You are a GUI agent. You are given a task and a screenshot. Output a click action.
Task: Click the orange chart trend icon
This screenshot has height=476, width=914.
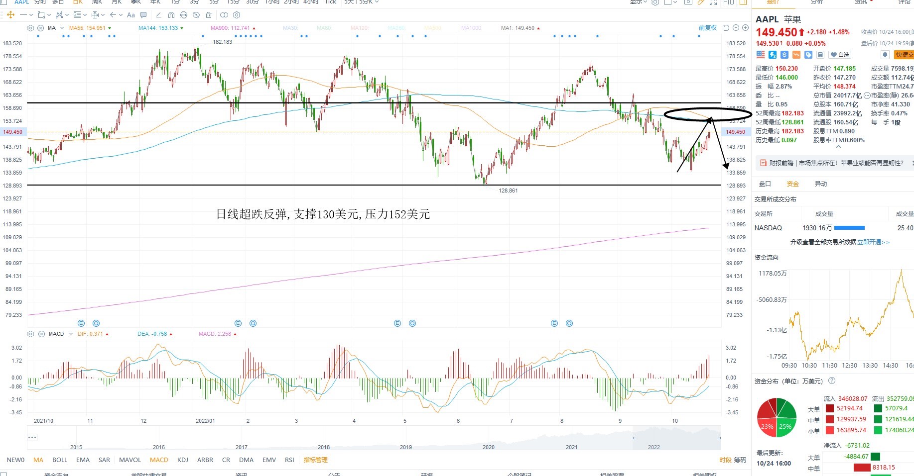796,55
